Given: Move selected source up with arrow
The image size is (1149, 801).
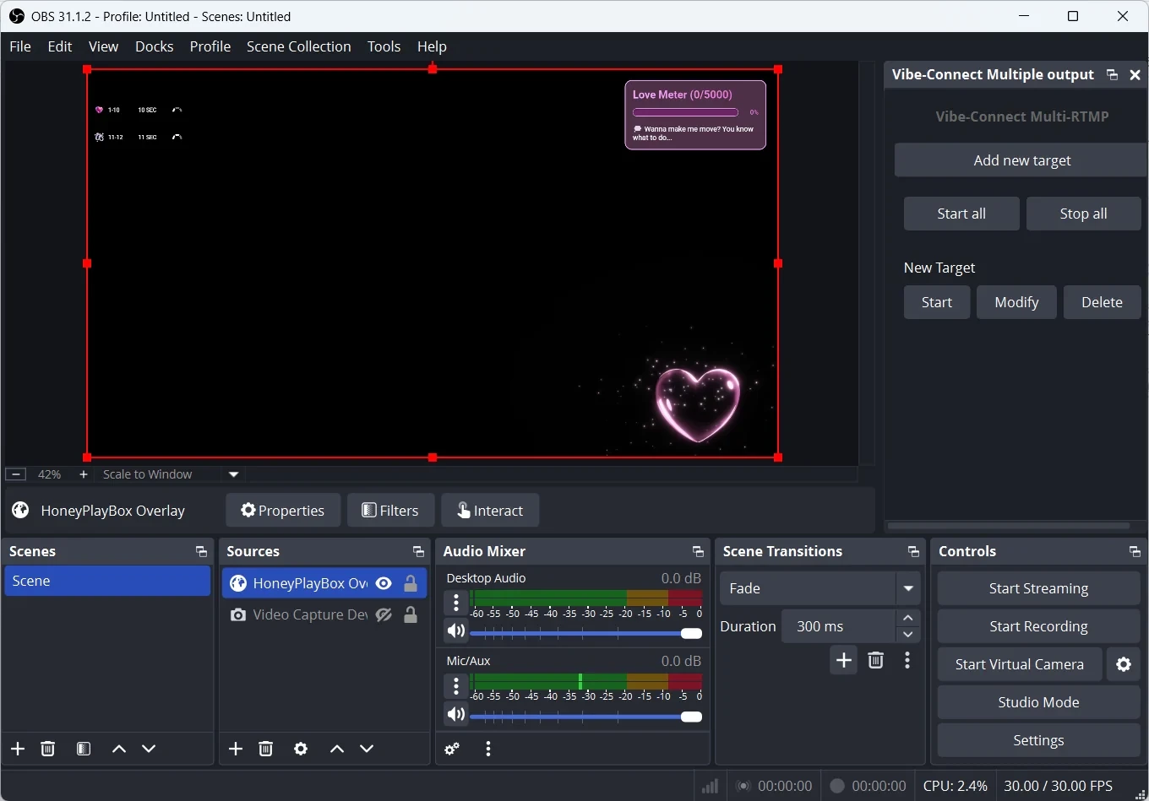Looking at the screenshot, I should pyautogui.click(x=337, y=749).
